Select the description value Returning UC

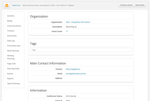[71, 27]
